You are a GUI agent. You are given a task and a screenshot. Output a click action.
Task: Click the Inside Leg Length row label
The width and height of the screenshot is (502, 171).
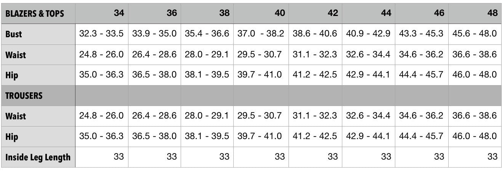(x=38, y=157)
